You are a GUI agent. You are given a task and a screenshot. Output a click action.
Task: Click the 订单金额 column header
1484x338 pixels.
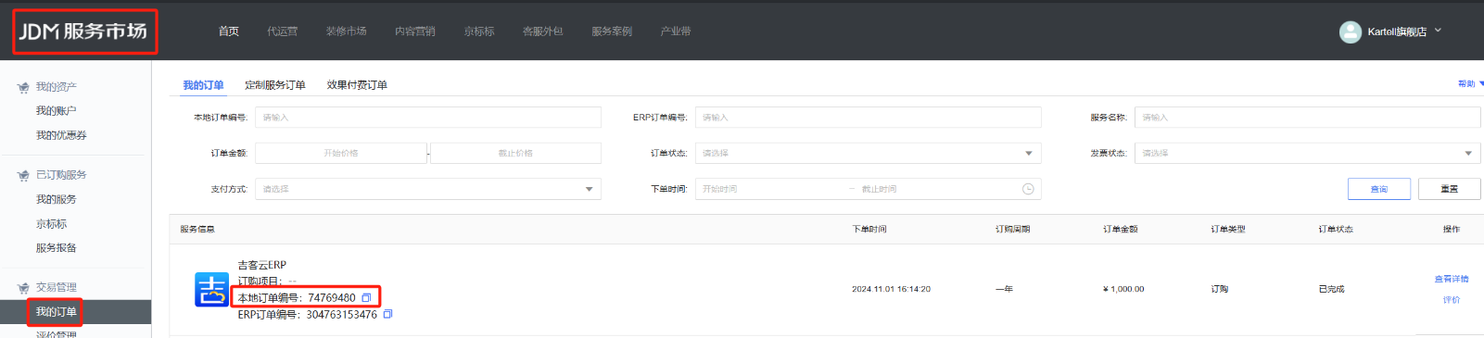(x=1121, y=230)
